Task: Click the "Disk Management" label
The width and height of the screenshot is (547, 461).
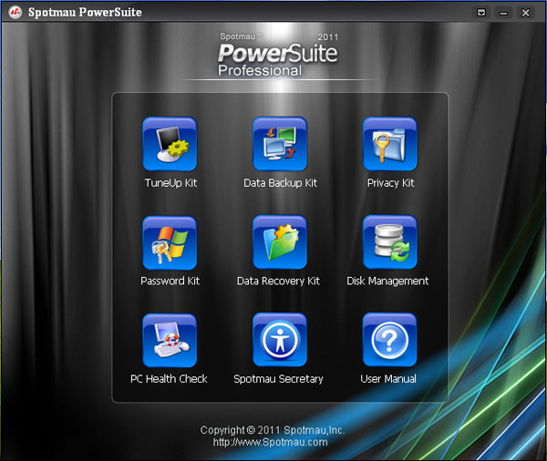Action: (x=387, y=281)
